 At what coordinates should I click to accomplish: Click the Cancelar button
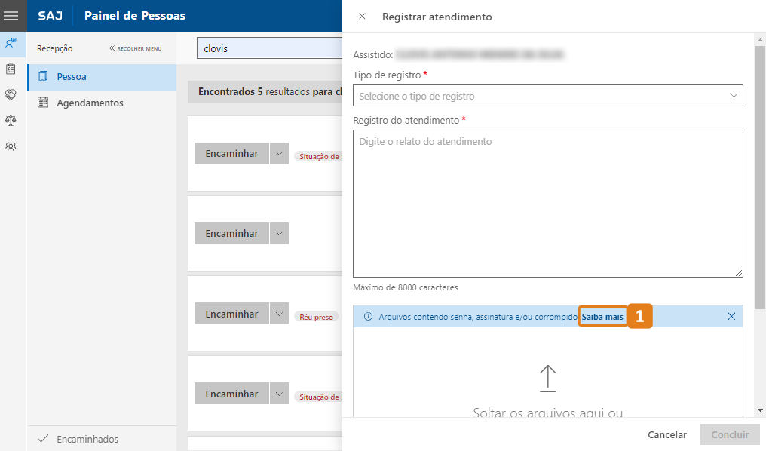tap(666, 434)
